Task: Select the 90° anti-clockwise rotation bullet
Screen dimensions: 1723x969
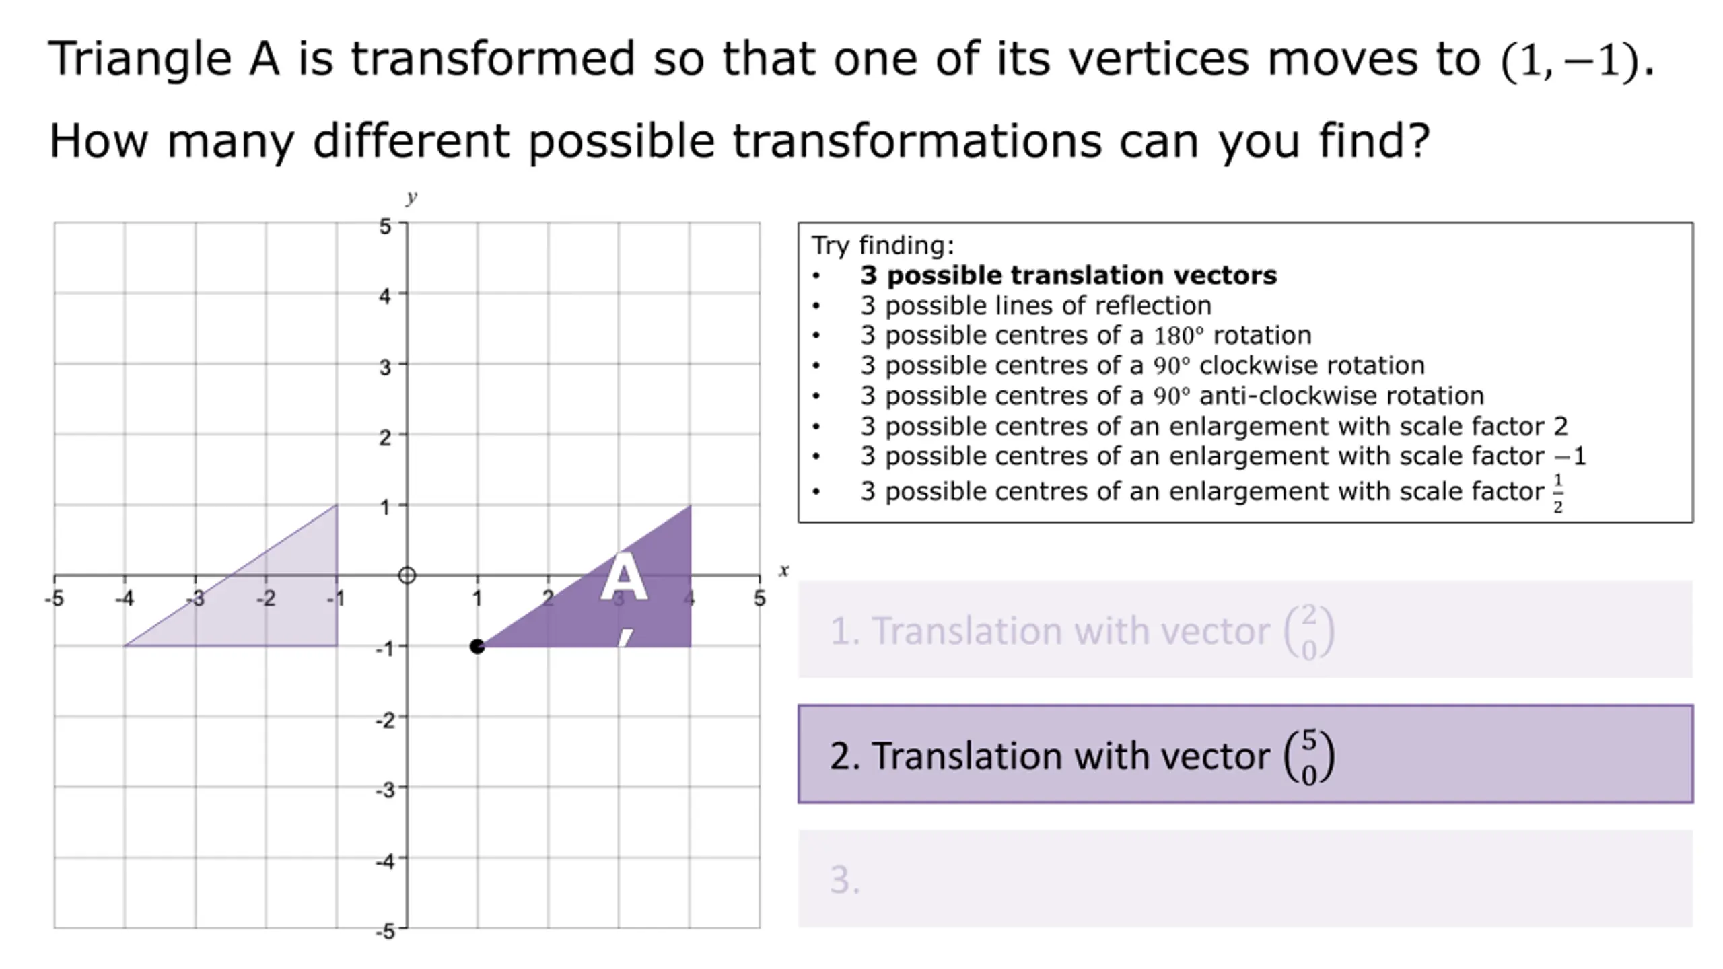Action: [x=1172, y=396]
